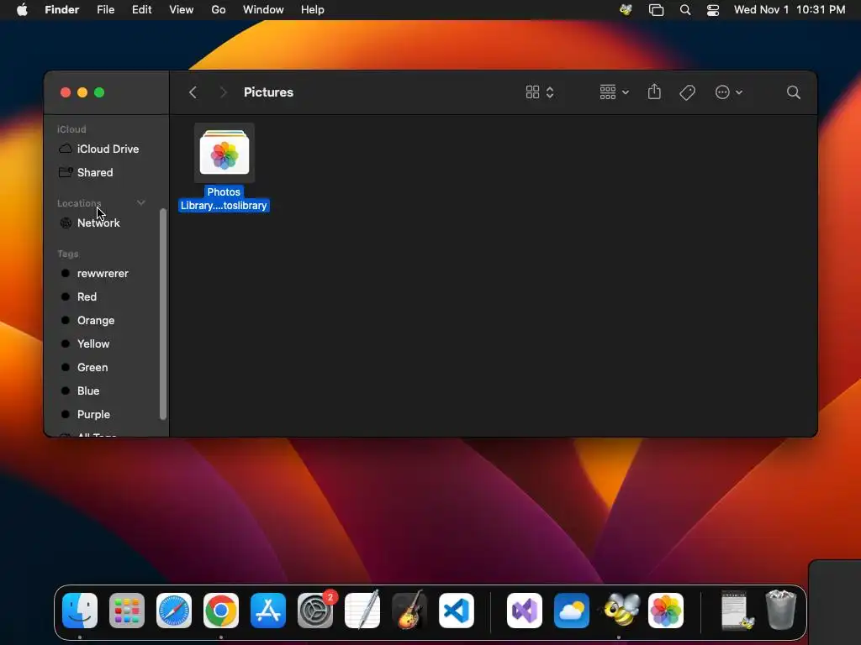Launch GarageBand from the Dock
The height and width of the screenshot is (645, 861).
tap(409, 610)
